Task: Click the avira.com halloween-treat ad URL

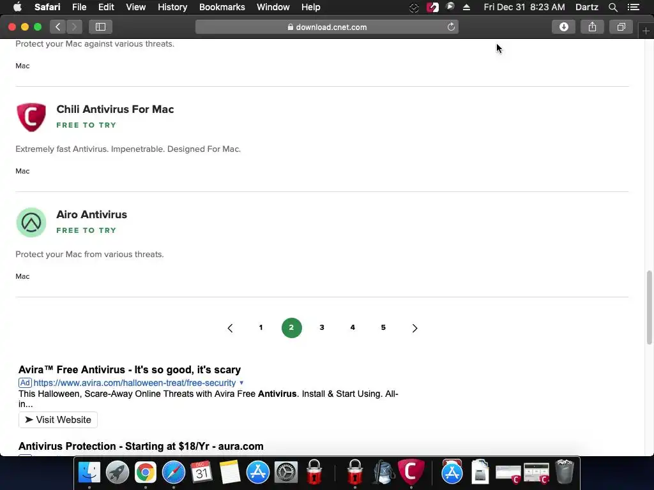Action: [134, 383]
